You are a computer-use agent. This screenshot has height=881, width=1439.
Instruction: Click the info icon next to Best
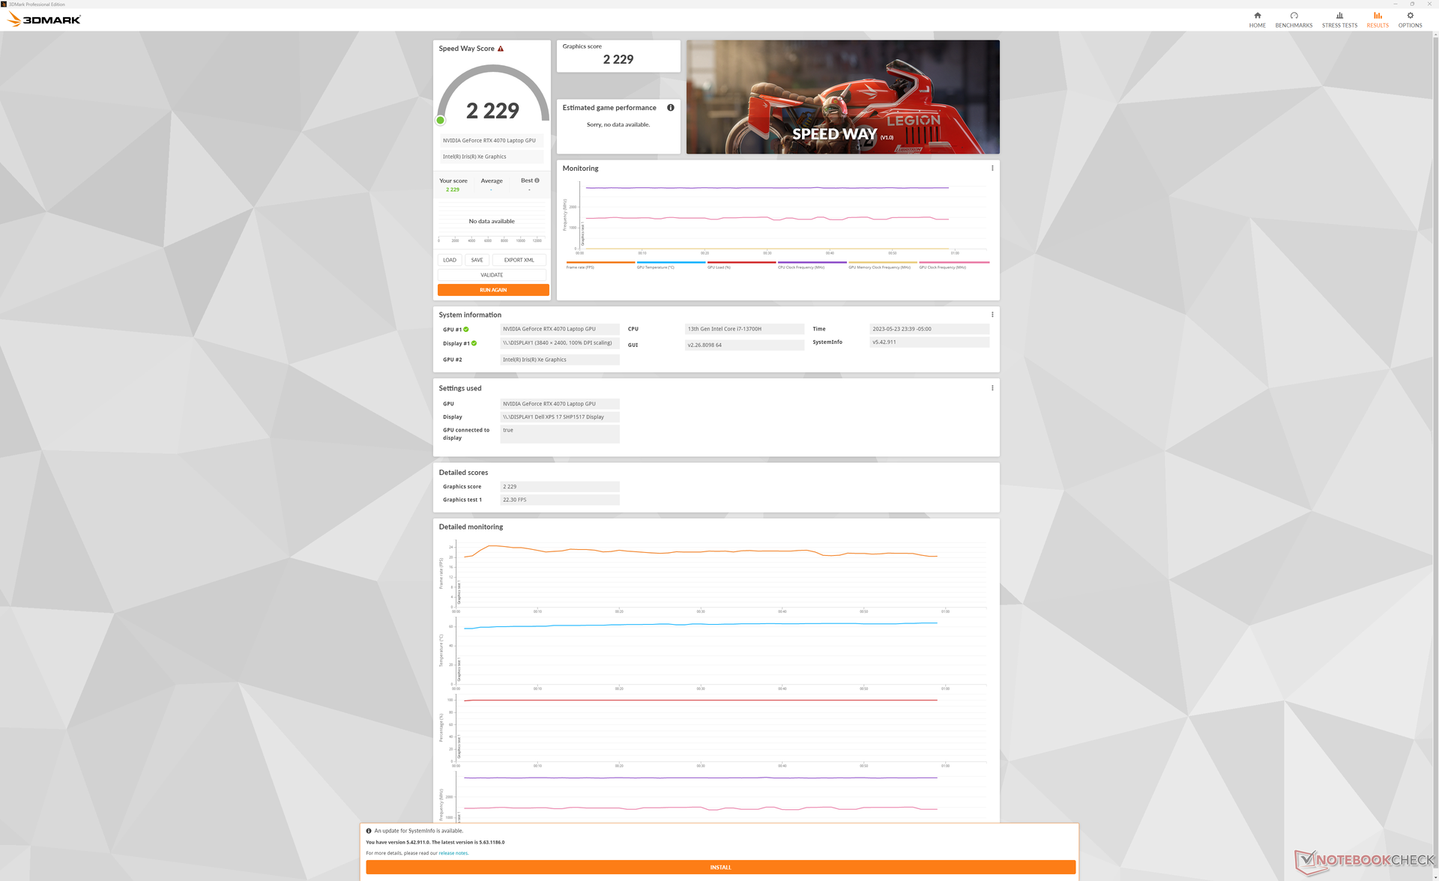pos(537,181)
